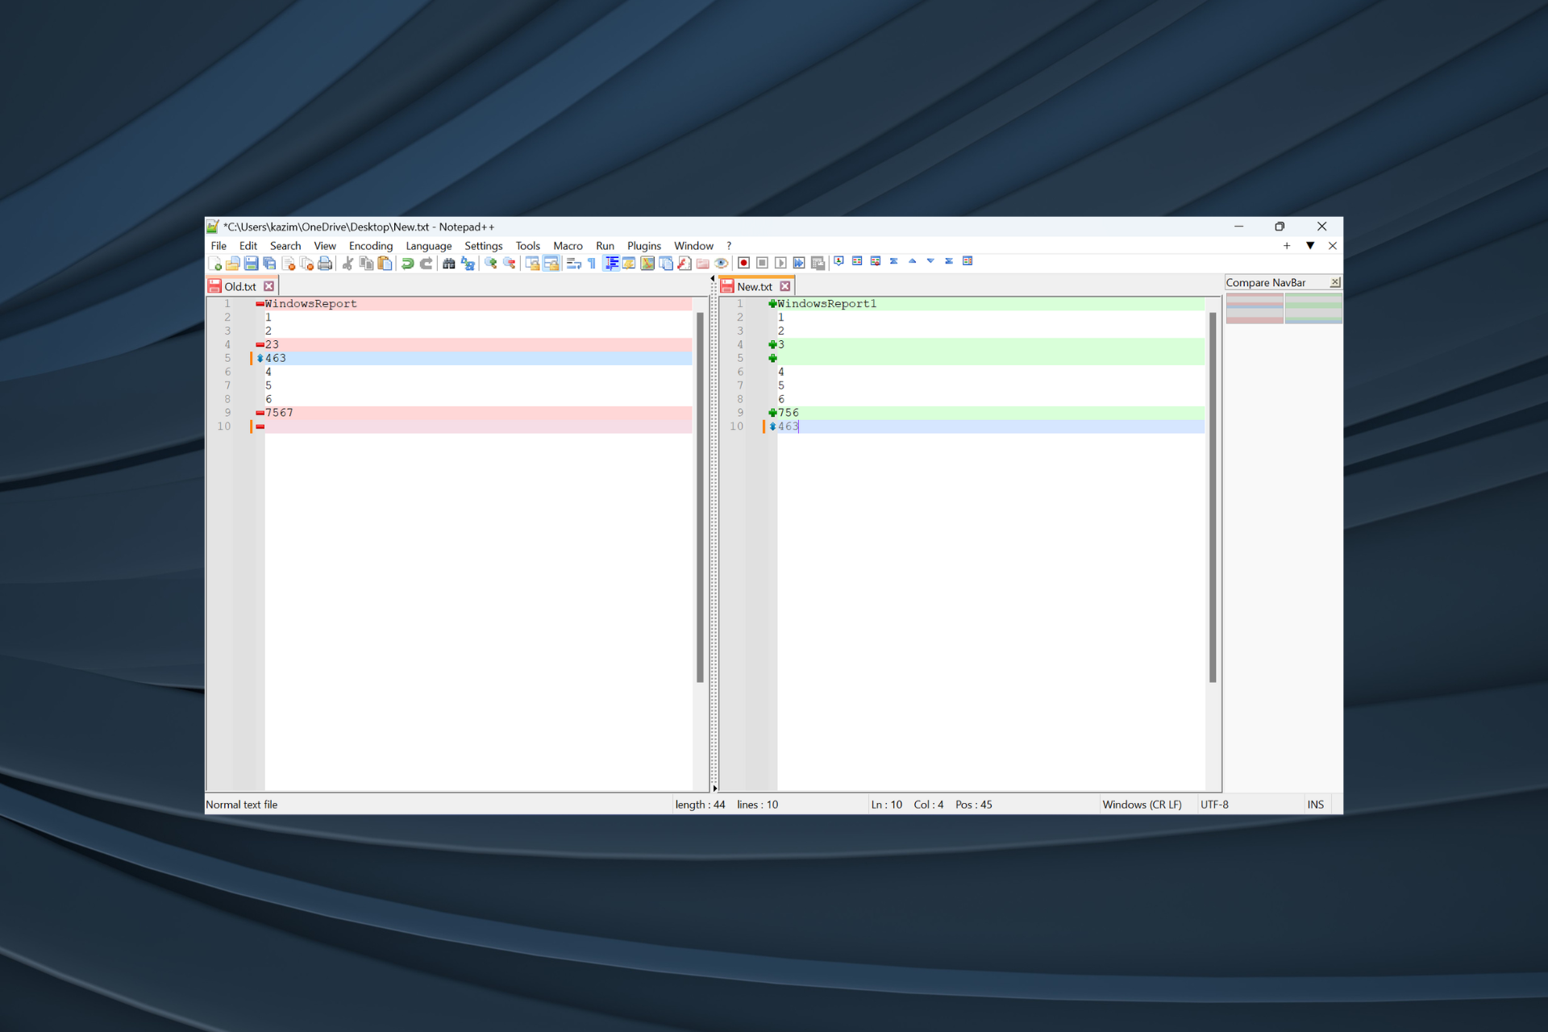This screenshot has width=1548, height=1032.
Task: Jump to the first difference icon
Action: coord(893,261)
